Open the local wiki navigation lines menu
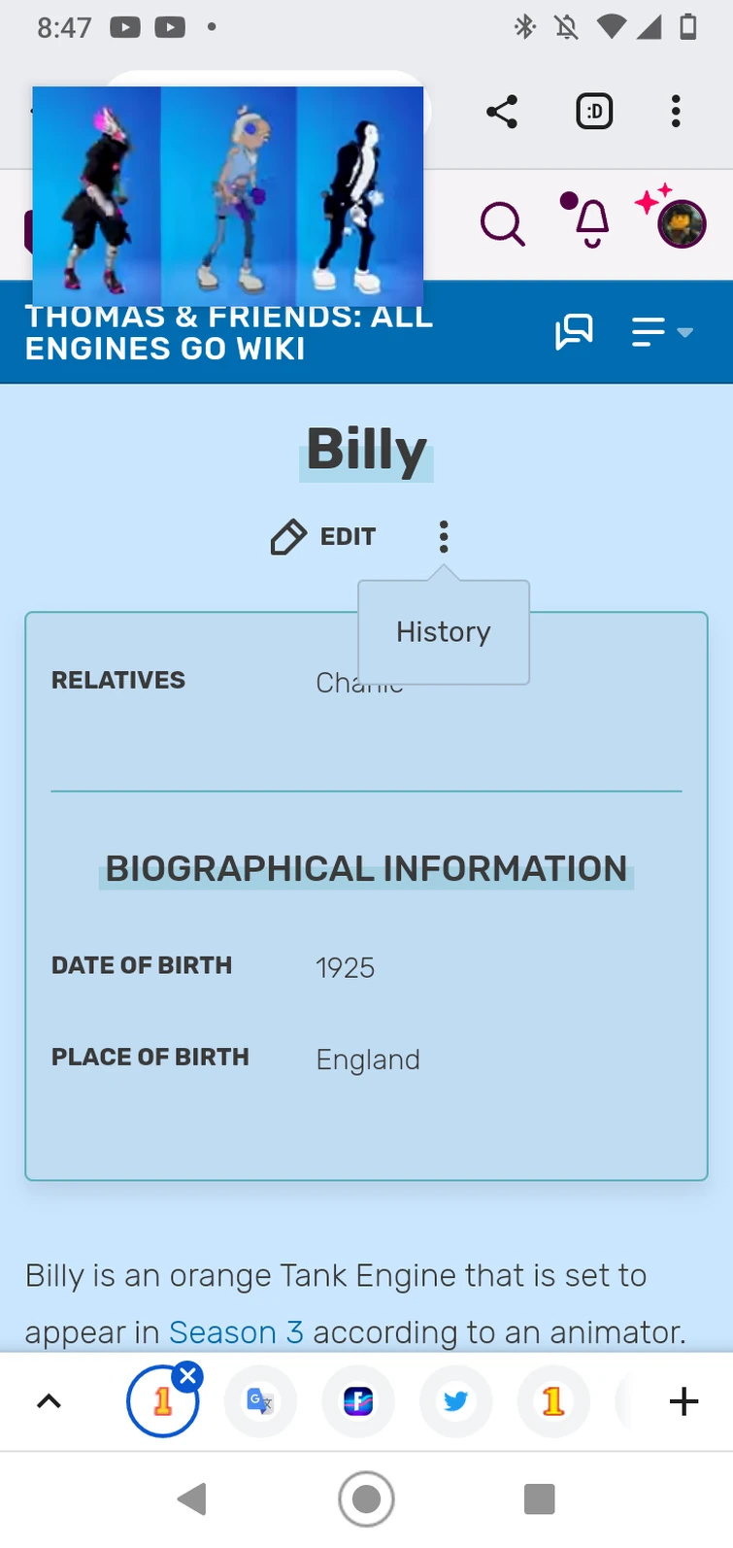 648,332
